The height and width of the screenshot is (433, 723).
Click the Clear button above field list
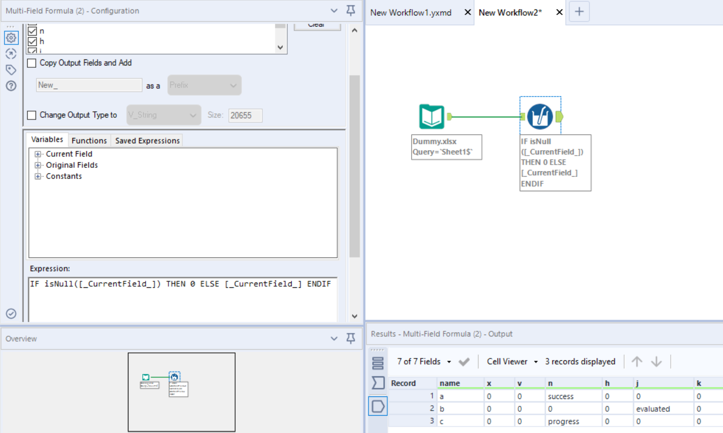(317, 26)
